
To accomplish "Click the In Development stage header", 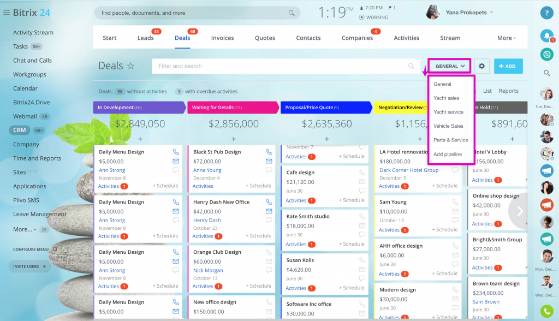I will 139,108.
